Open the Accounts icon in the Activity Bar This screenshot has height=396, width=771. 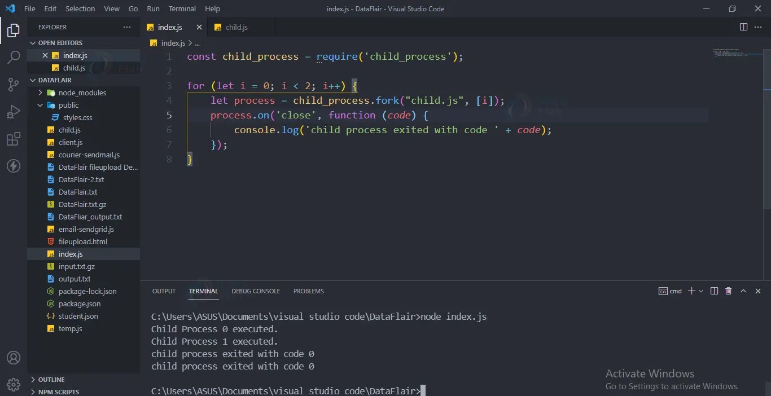pyautogui.click(x=13, y=358)
